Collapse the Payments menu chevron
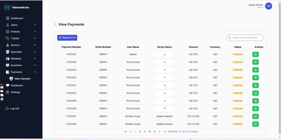This screenshot has height=140, width=281. point(35,72)
